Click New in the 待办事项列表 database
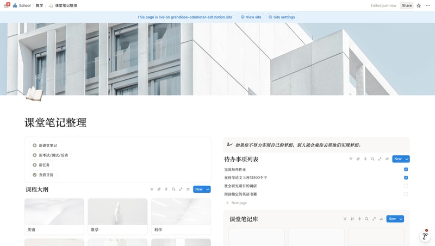Viewport: 435px width, 246px height. point(398,159)
